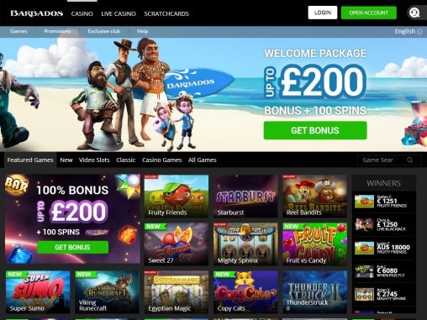Click the search magnifier icon

pyautogui.click(x=410, y=160)
